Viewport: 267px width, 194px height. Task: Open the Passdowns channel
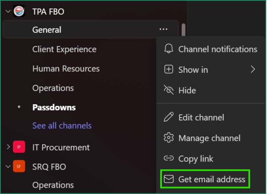pos(54,107)
